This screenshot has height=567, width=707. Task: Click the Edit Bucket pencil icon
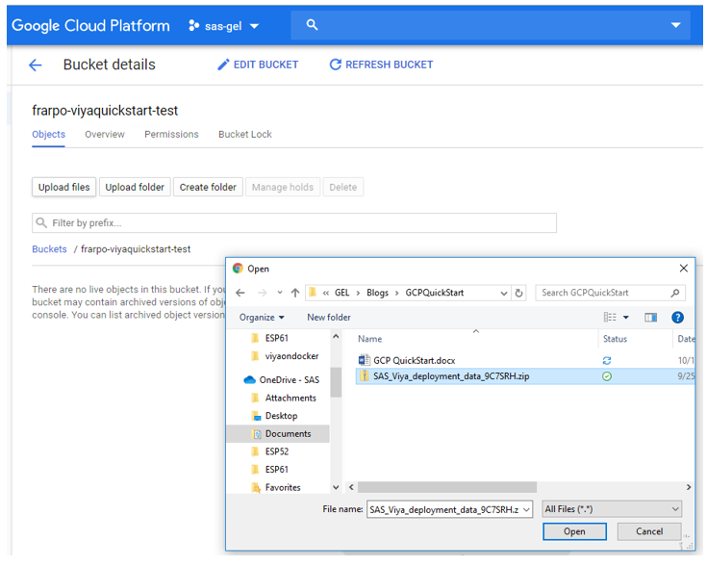point(223,64)
